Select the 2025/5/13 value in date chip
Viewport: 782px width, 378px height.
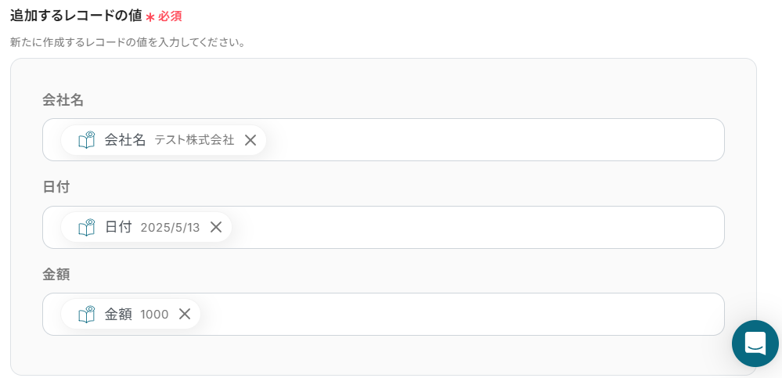tap(170, 228)
